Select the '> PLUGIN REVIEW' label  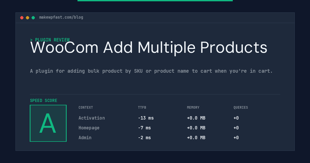50,40
